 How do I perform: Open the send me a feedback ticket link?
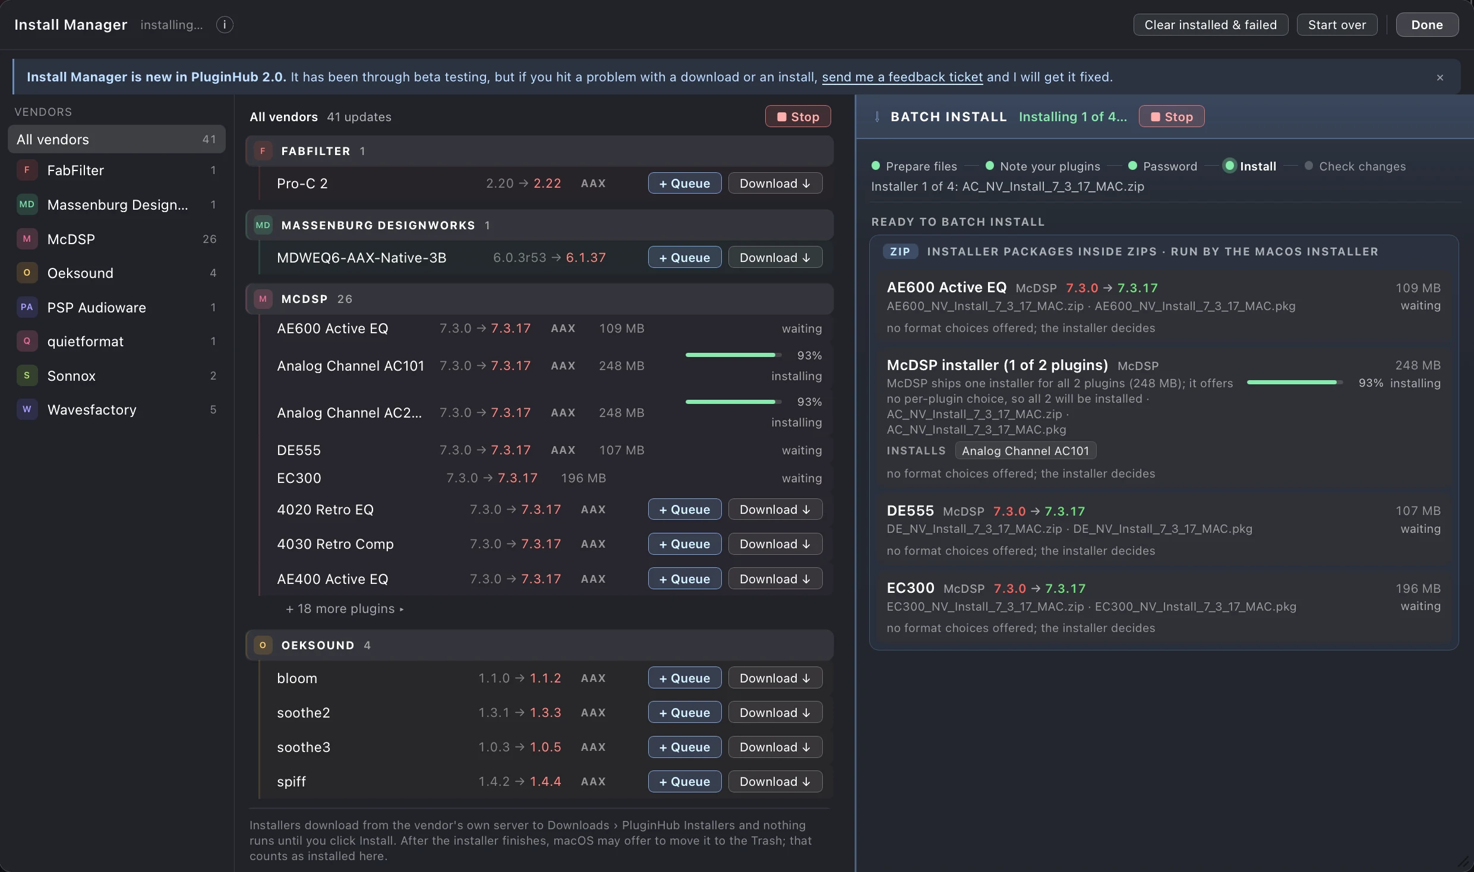tap(902, 77)
